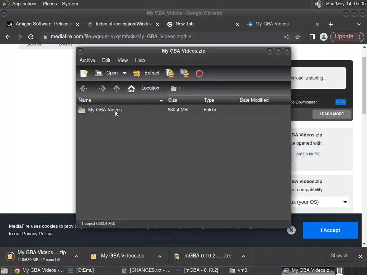367x275 pixels.
Task: Extract files from the archive
Action: coord(146,73)
